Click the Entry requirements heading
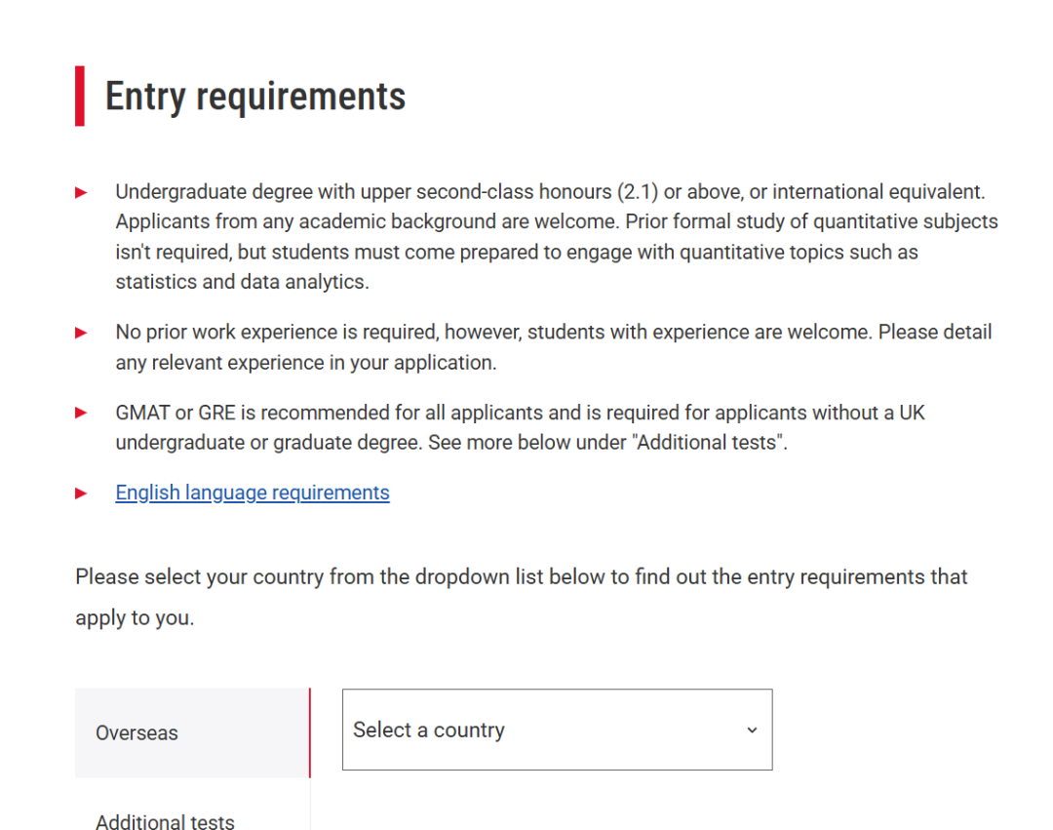 coord(255,97)
